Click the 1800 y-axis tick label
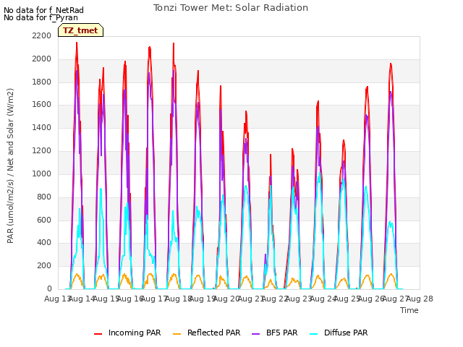This screenshot has height=347, width=463. (42, 82)
